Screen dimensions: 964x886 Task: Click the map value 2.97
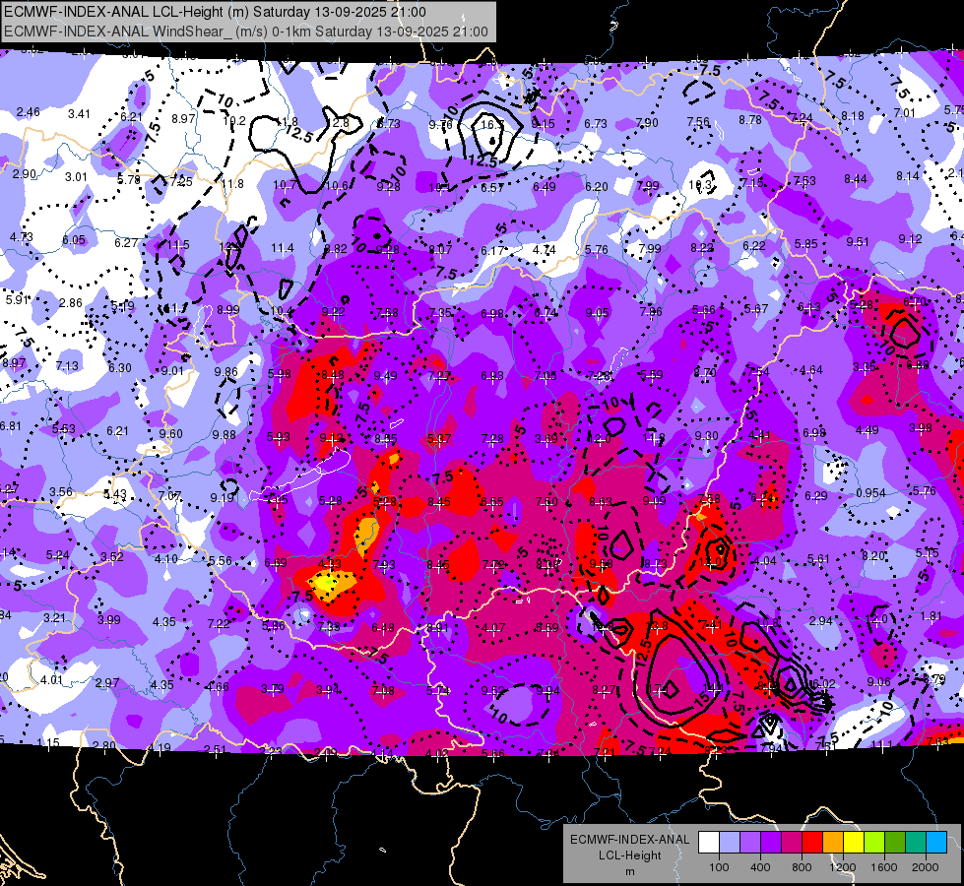tap(107, 683)
